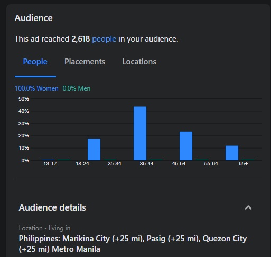Click the 'Location - living in' label
Screen dimensions: 271x257
[x=45, y=228]
